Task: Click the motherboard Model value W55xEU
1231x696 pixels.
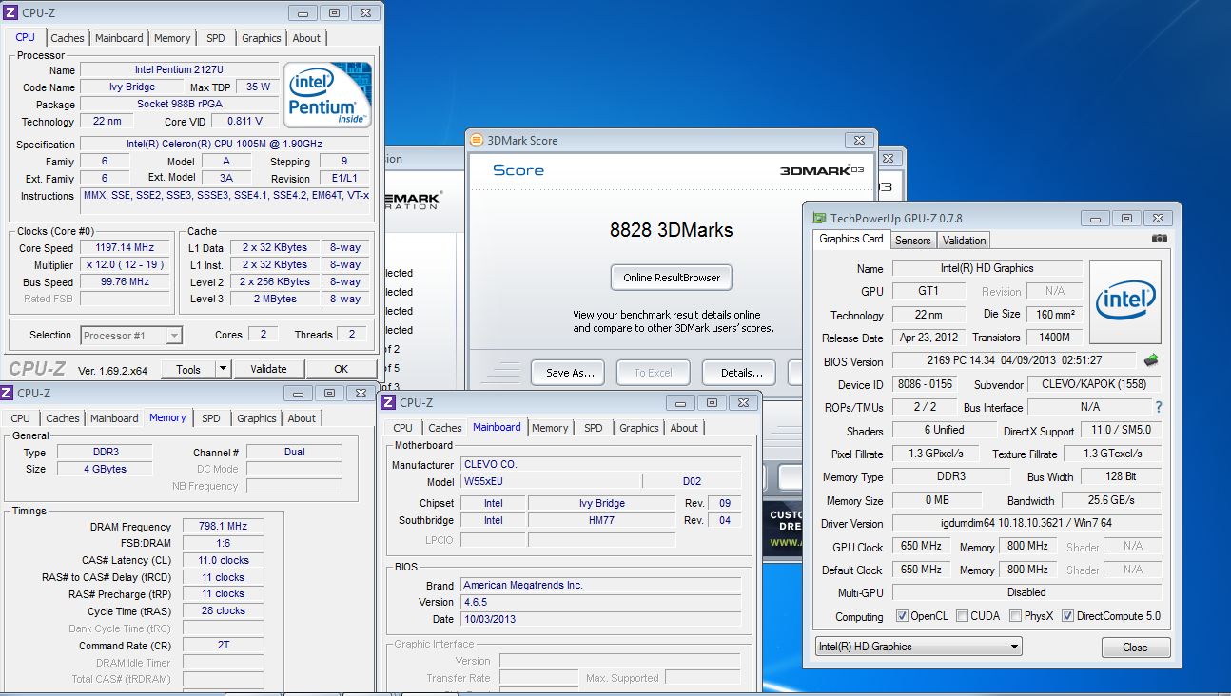Action: 550,482
